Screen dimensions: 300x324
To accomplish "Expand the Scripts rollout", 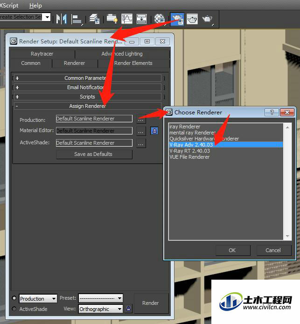I will pos(88,97).
